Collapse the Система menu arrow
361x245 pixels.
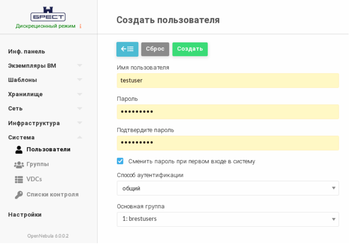pyautogui.click(x=80, y=137)
